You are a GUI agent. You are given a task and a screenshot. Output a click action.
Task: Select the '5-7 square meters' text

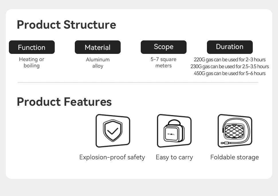[163, 62]
